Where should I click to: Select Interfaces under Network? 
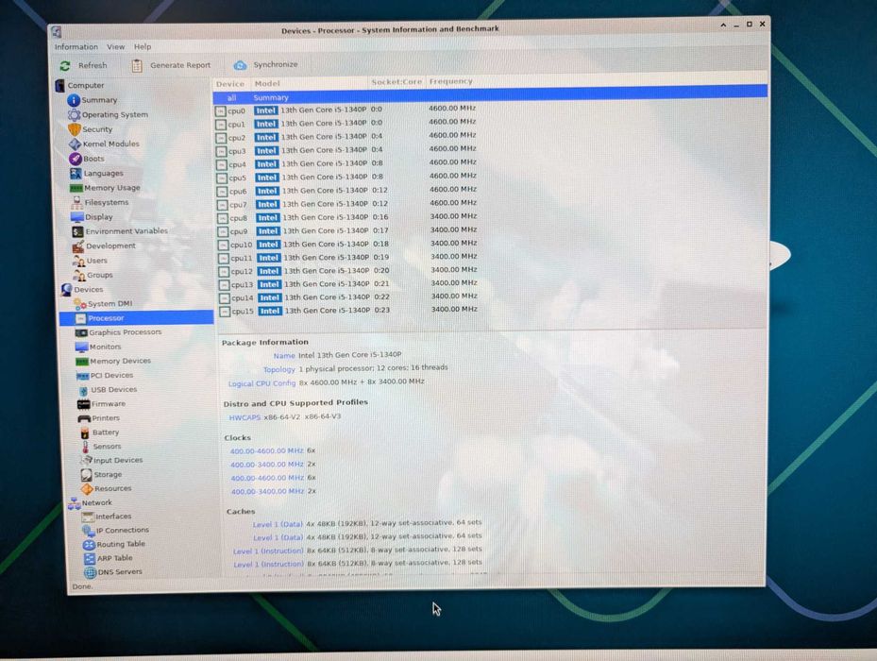pyautogui.click(x=107, y=517)
